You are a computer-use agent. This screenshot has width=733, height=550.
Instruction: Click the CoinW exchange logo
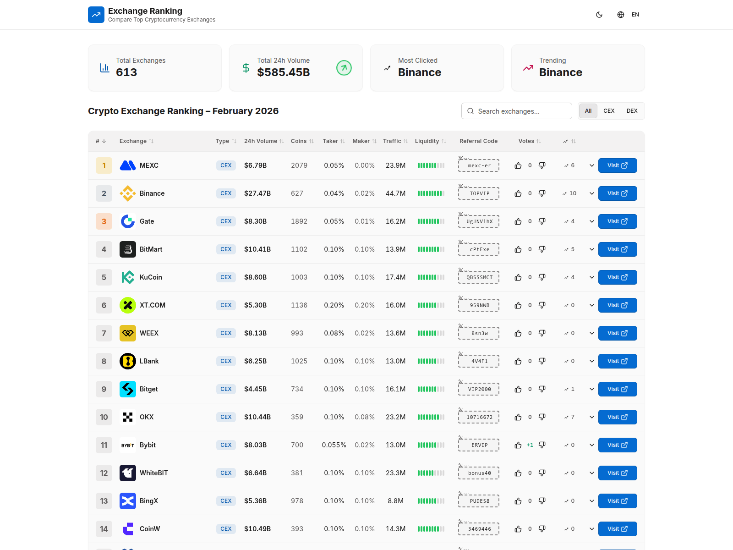(x=128, y=529)
